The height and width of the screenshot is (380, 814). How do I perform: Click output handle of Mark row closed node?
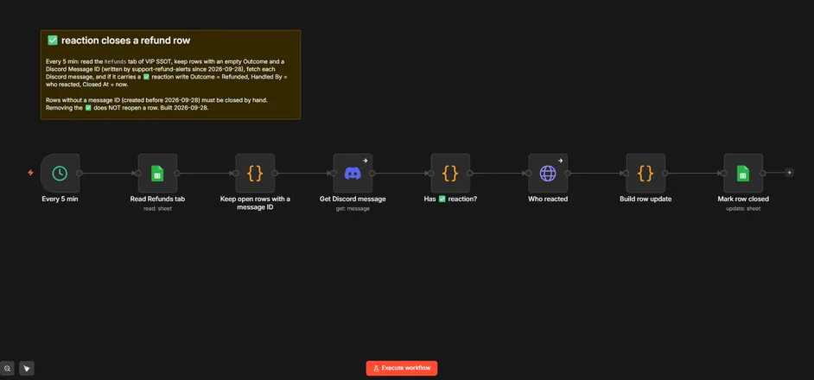coord(763,174)
